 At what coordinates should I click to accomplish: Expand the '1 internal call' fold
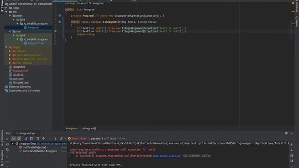pos(83,153)
